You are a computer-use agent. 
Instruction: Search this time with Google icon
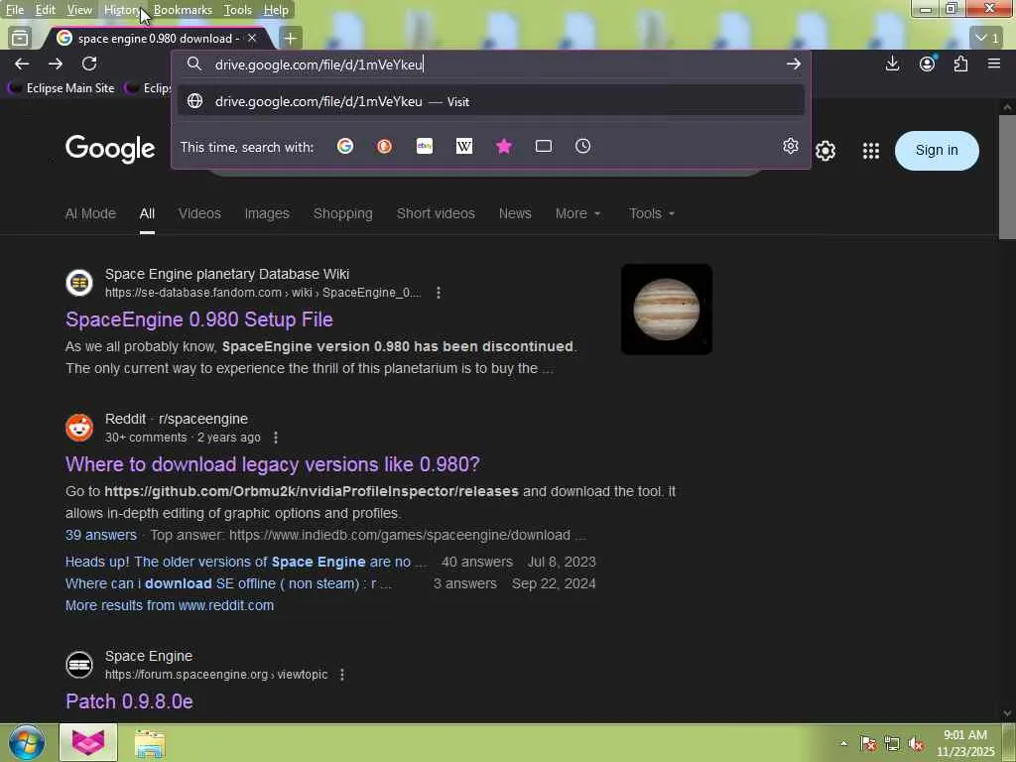tap(345, 147)
